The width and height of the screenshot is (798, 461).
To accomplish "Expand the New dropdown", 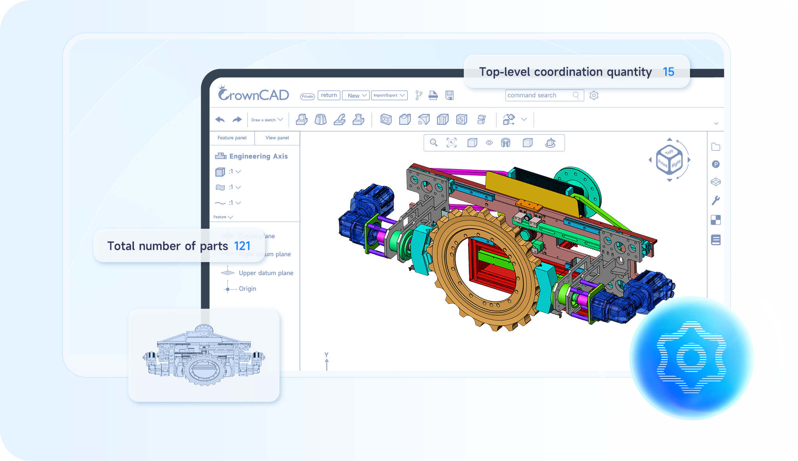I will tap(356, 95).
